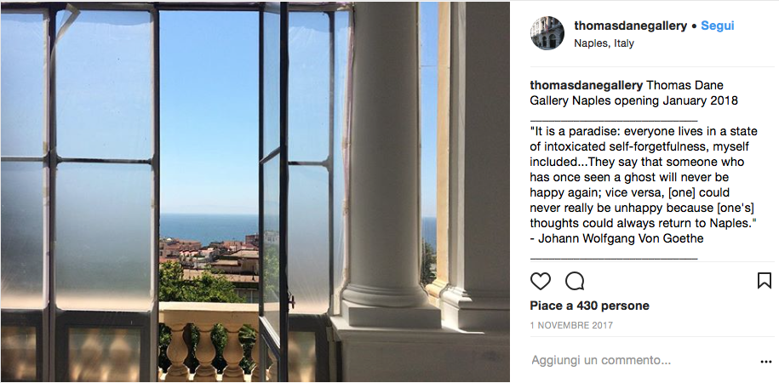Click the balcony balustrade in the photo
This screenshot has width=779, height=383.
[209, 340]
